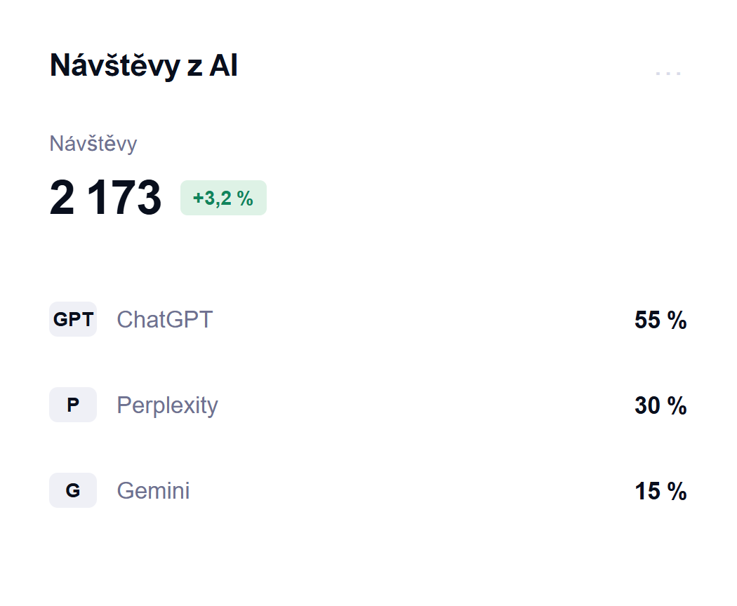Click the 2 173 visits total
Viewport: 737px width, 606px height.
pos(106,197)
